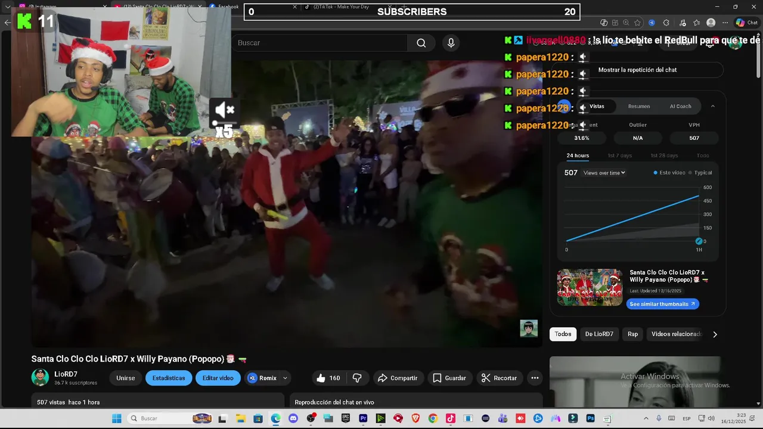Open Edge tab search dropdown arrow
Viewport: 763px width, 429px height.
pos(7,7)
